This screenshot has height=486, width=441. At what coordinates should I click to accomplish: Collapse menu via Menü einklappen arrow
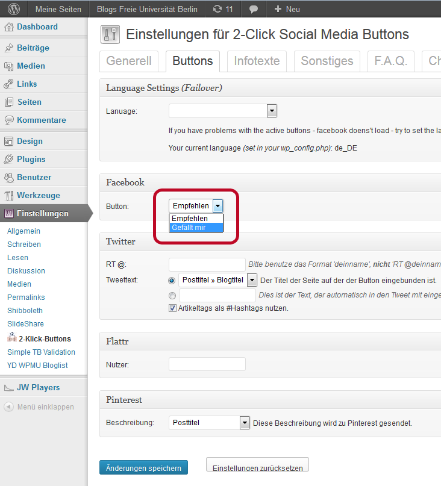pyautogui.click(x=9, y=407)
